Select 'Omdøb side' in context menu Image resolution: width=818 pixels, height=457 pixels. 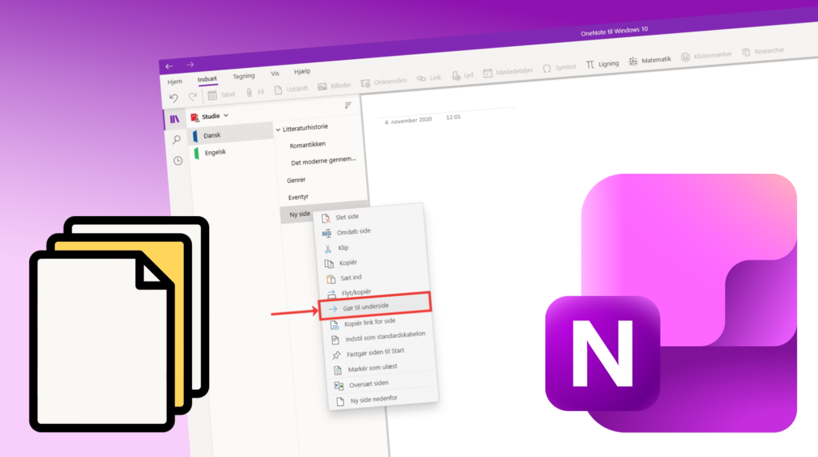[x=353, y=231]
